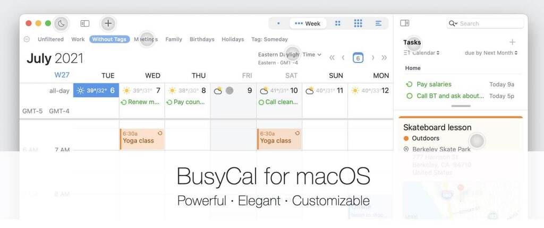Select the Meetings filter
Screen dimensions: 544x228
(x=146, y=39)
